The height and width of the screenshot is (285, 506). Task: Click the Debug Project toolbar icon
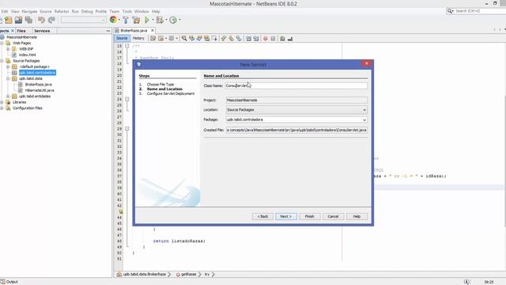(160, 20)
